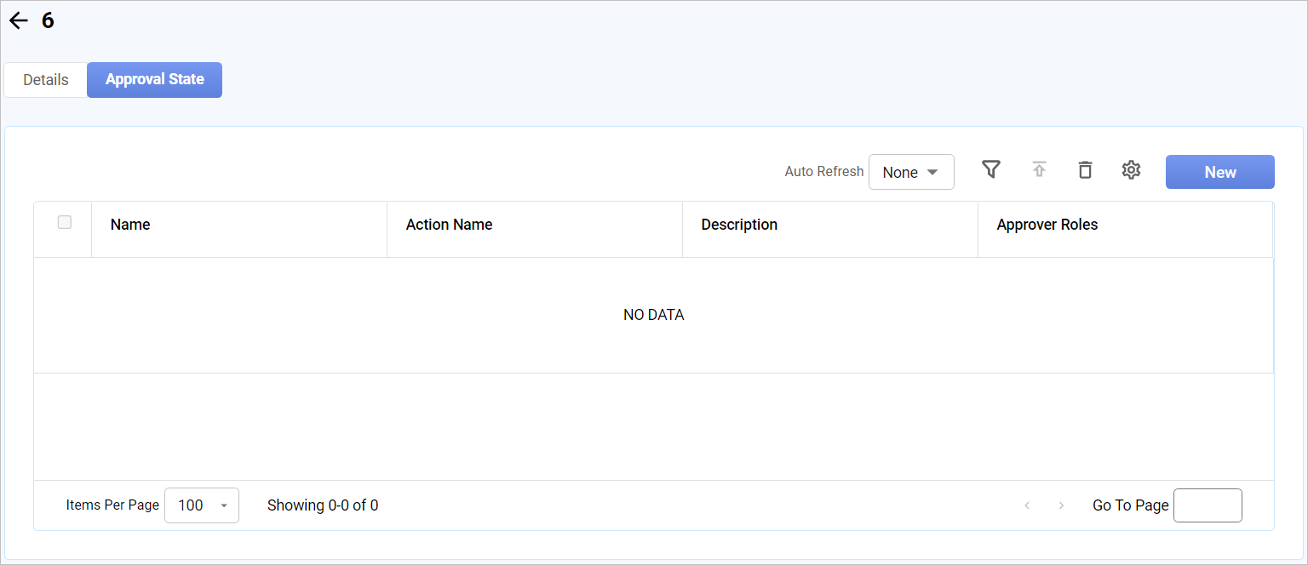Screen dimensions: 1308x565
Task: Open the Items Per Page dropdown
Action: pyautogui.click(x=202, y=505)
